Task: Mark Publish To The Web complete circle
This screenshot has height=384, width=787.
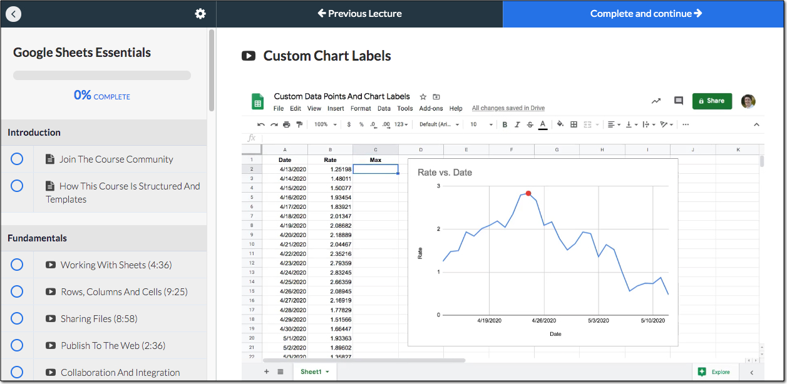Action: coord(17,345)
